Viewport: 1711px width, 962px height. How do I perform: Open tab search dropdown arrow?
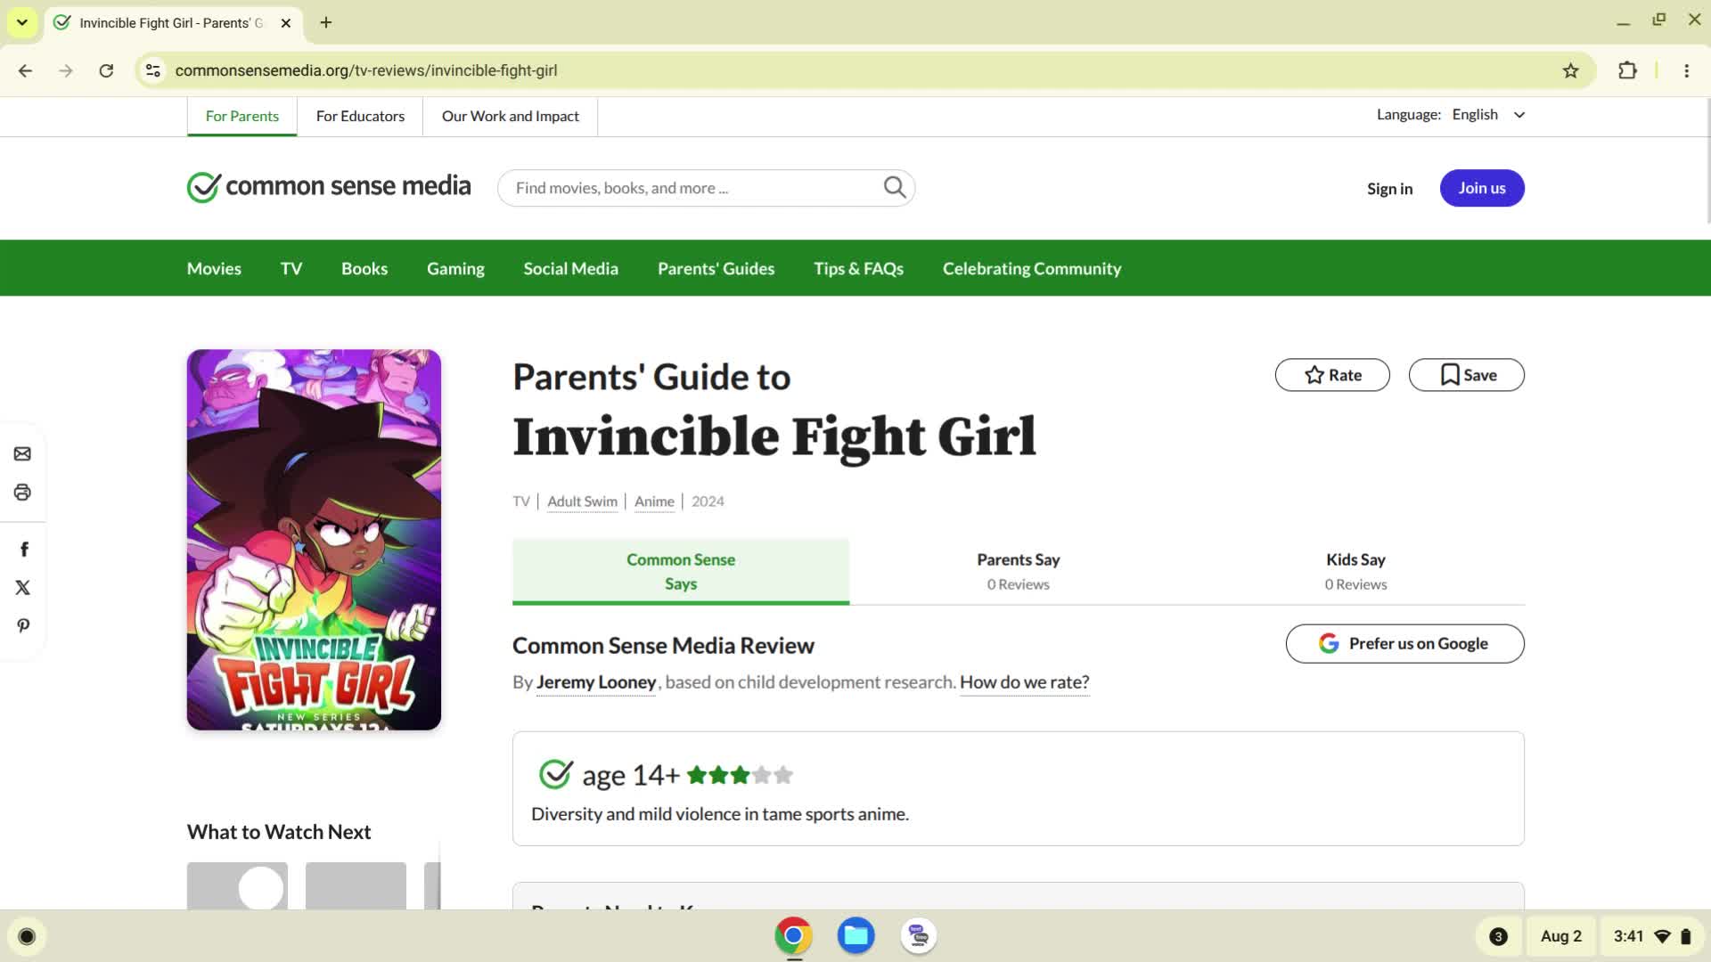click(x=21, y=22)
